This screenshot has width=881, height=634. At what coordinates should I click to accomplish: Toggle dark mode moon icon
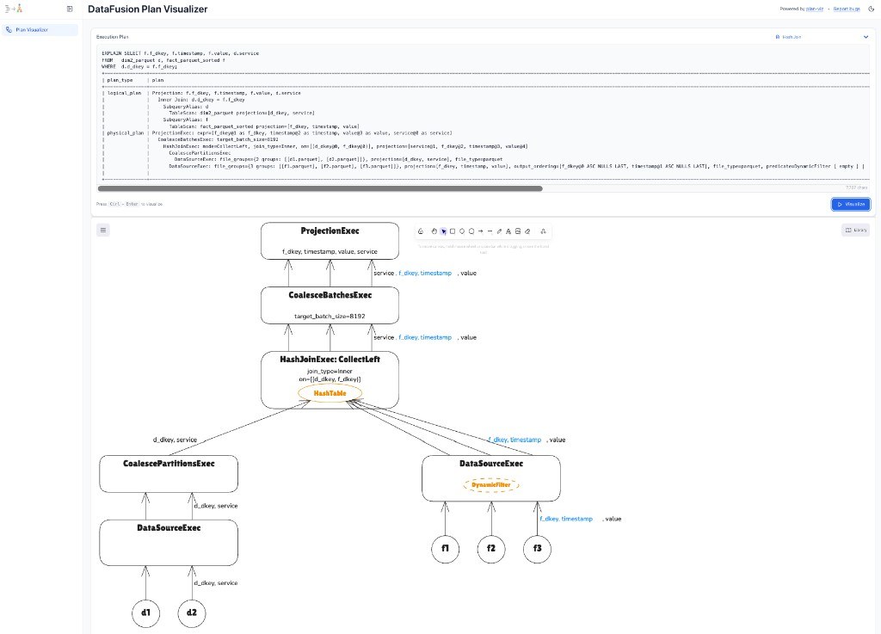tap(872, 9)
